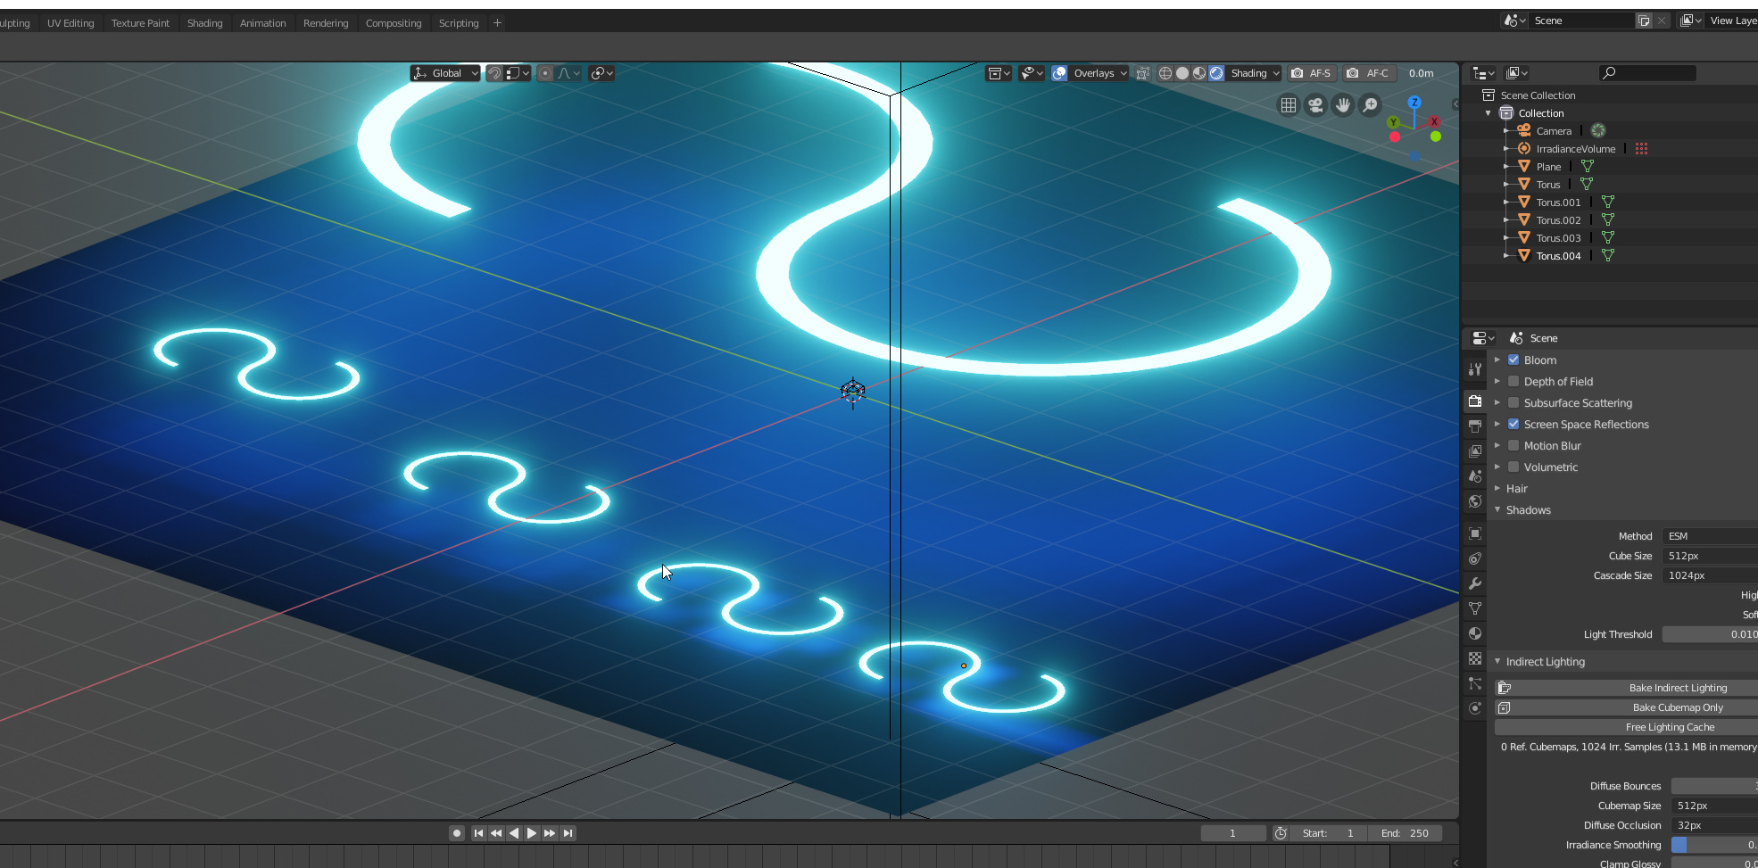Toggle X-ray show icon next to Overlays
The image size is (1758, 868).
point(1142,73)
